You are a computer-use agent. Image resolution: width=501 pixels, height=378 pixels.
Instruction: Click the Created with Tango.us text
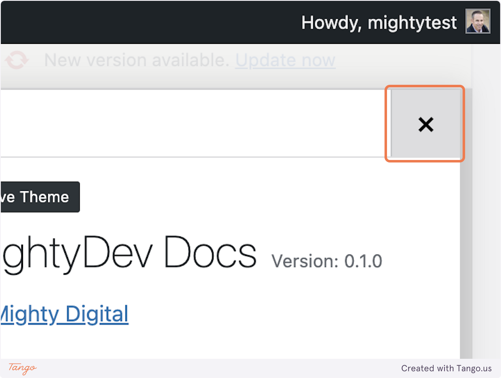click(446, 368)
